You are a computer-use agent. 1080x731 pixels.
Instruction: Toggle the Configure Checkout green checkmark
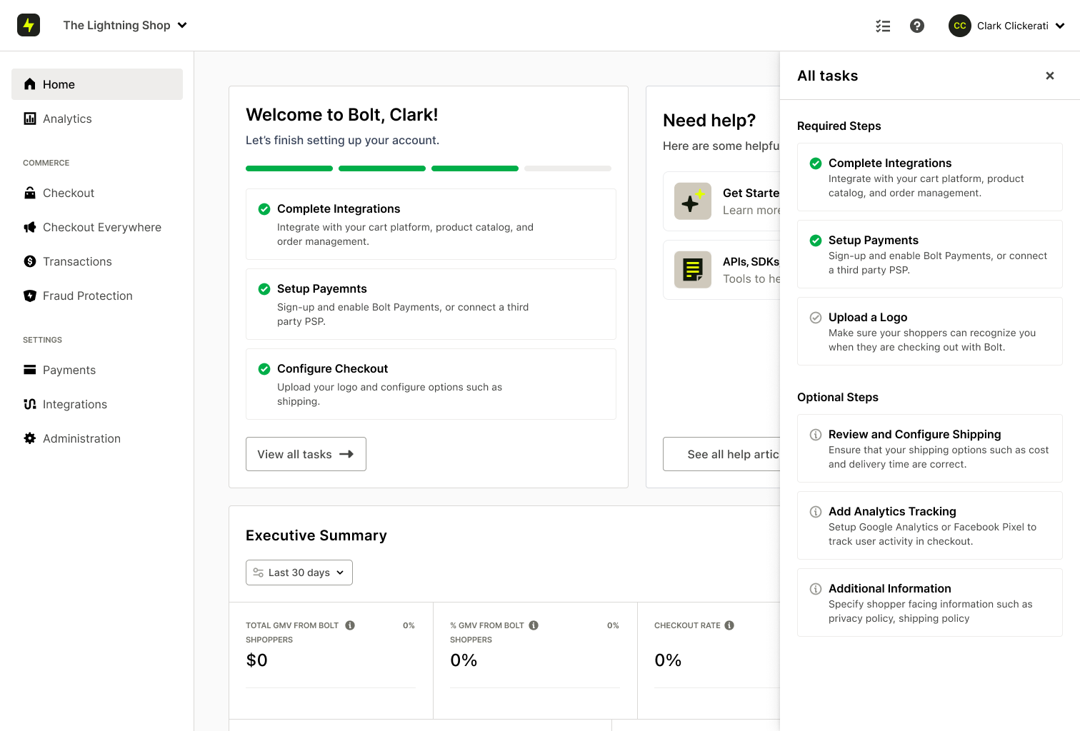(x=264, y=369)
